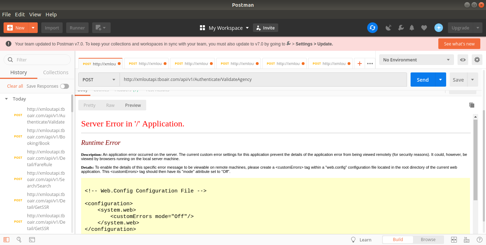The image size is (486, 245).
Task: Open the POST method dropdown
Action: 99,80
